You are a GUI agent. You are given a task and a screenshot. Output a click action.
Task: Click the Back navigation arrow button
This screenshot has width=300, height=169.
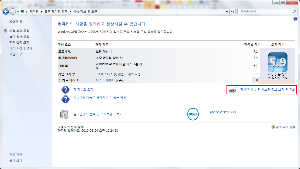click(x=6, y=12)
